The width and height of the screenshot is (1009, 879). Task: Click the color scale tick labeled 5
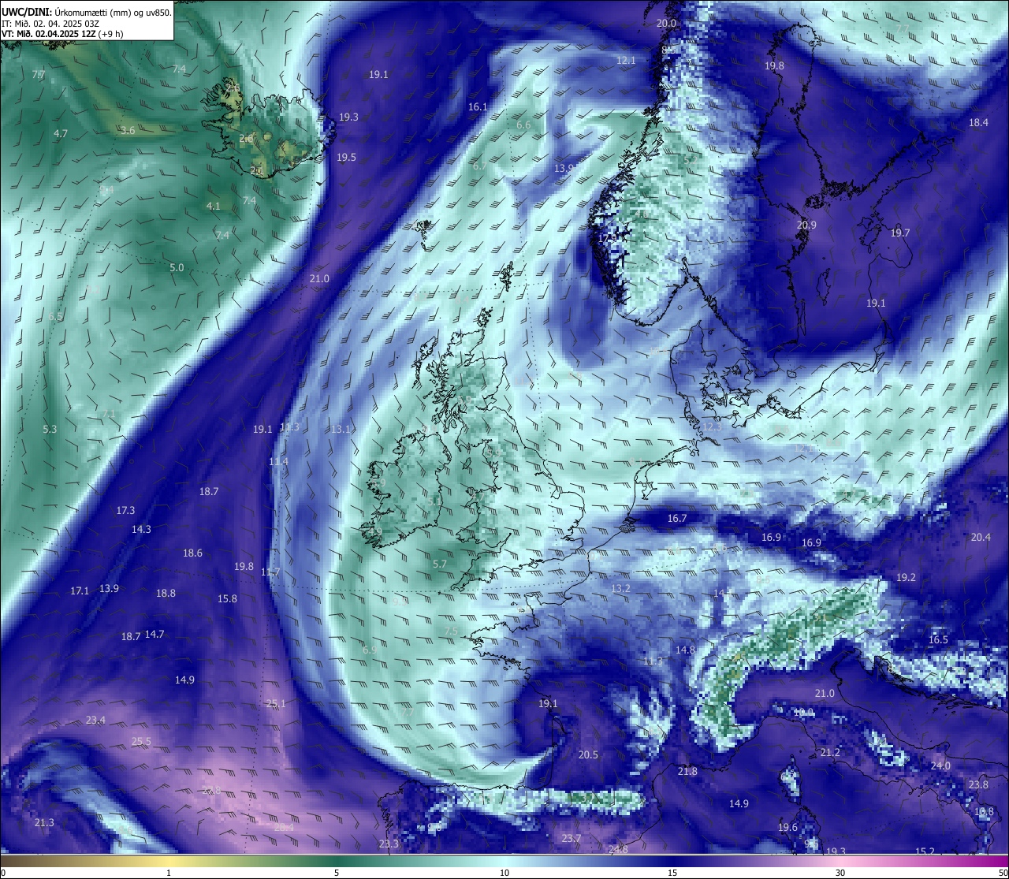(x=337, y=873)
